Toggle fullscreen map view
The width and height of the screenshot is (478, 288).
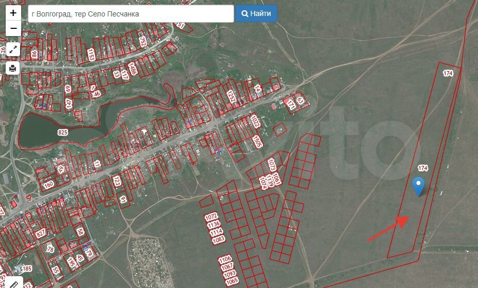pyautogui.click(x=13, y=49)
